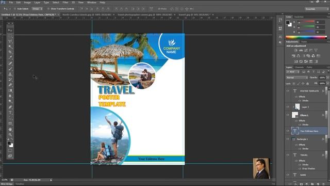The width and height of the screenshot is (330, 186).
Task: Open the Opacity slider dropdown arrow
Action: tap(328, 78)
